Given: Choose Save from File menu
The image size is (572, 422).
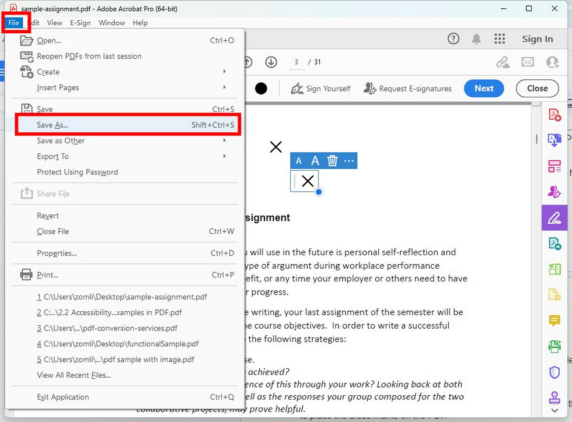Looking at the screenshot, I should click(x=125, y=108).
